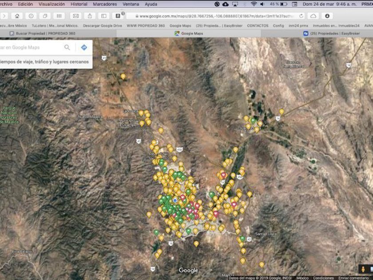Screen dimensions: 373x280
Task: Open Descargar Google Drive bookmark
Action: pos(102,25)
